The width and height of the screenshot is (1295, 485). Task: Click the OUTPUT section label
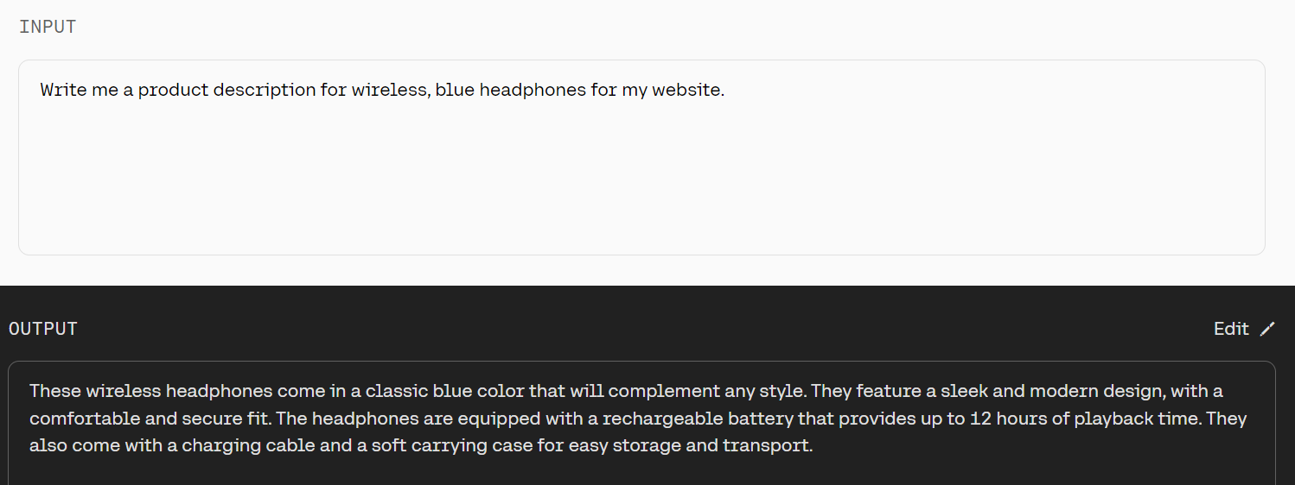click(43, 329)
